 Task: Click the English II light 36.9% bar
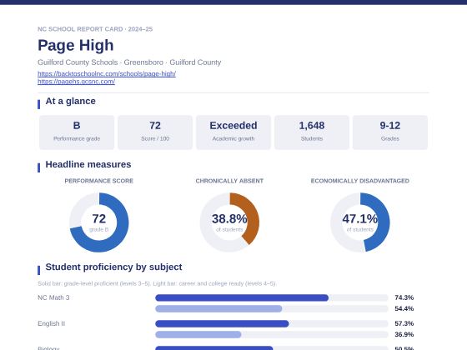198,334
